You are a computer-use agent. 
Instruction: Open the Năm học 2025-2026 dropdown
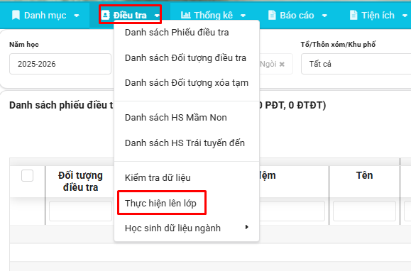click(60, 64)
